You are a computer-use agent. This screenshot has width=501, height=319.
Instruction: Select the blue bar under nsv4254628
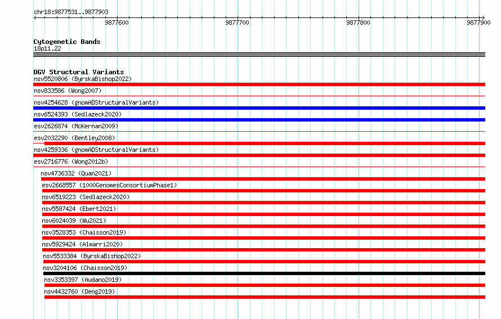pos(259,108)
